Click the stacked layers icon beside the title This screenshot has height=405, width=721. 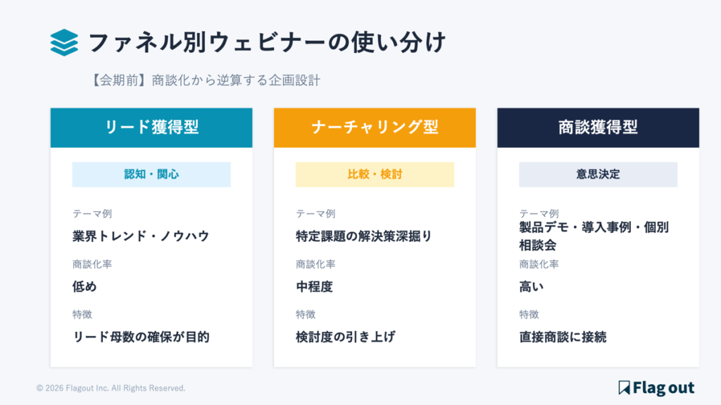[x=64, y=42]
